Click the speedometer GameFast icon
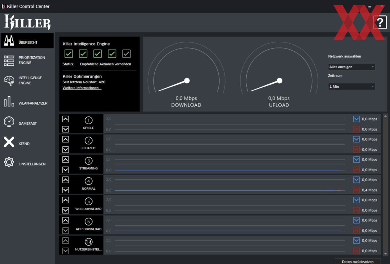The image size is (390, 264). coord(9,122)
